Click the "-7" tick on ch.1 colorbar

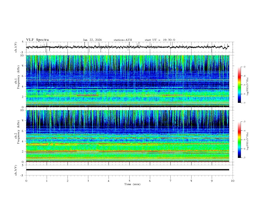[244, 103]
